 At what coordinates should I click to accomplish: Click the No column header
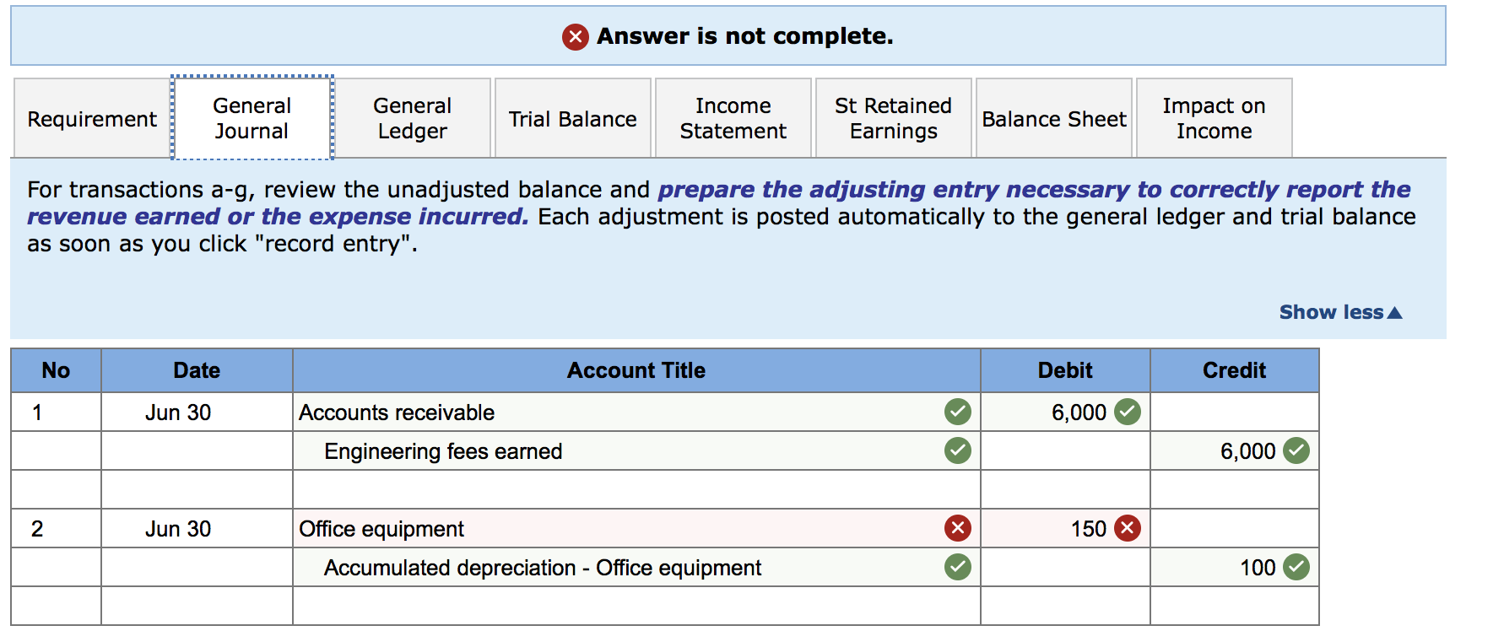tap(56, 370)
